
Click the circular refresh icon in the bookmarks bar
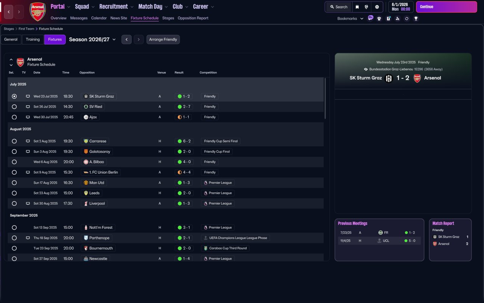tap(406, 19)
